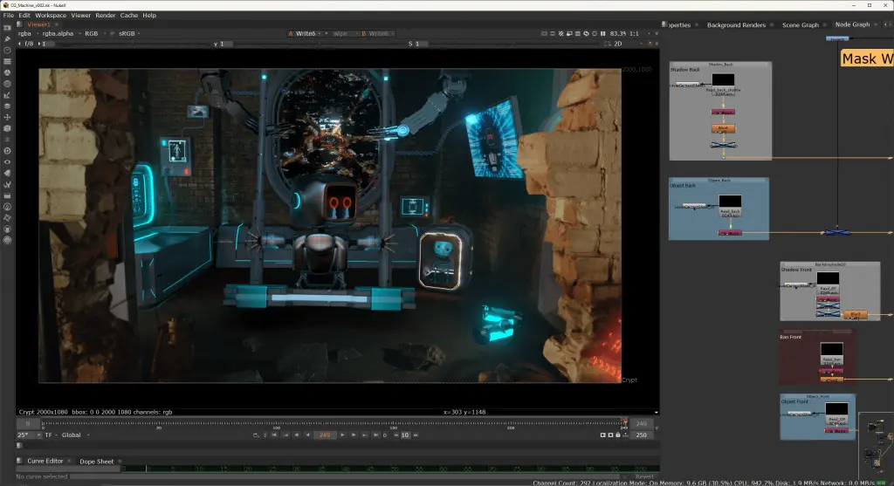
Task: Click the play forward button
Action: pyautogui.click(x=342, y=435)
